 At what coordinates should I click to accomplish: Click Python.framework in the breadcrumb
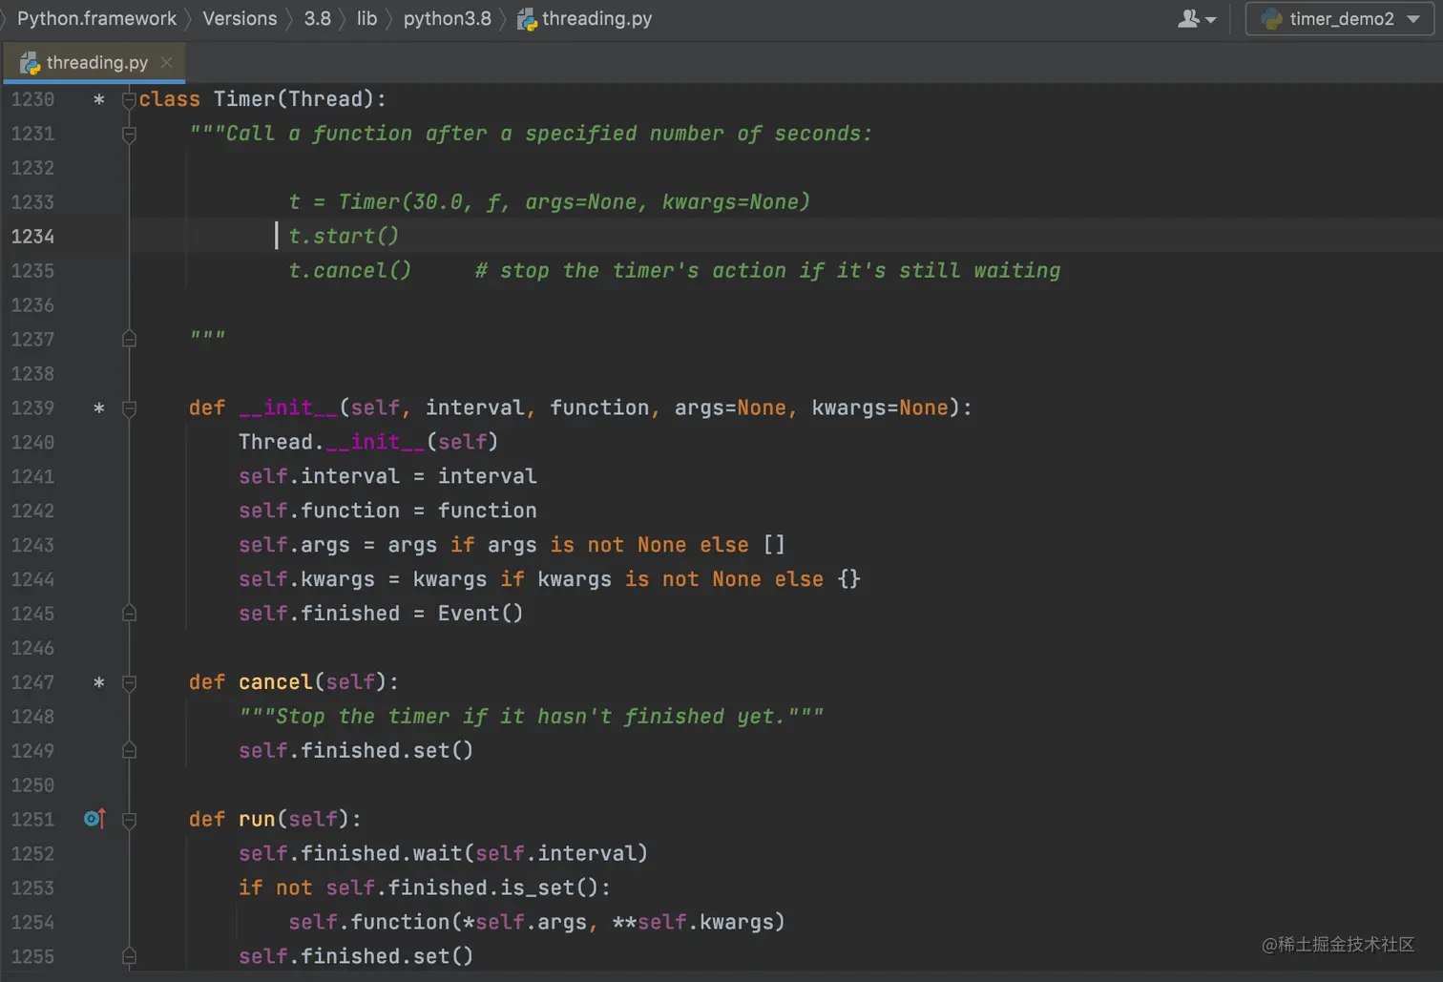point(96,19)
